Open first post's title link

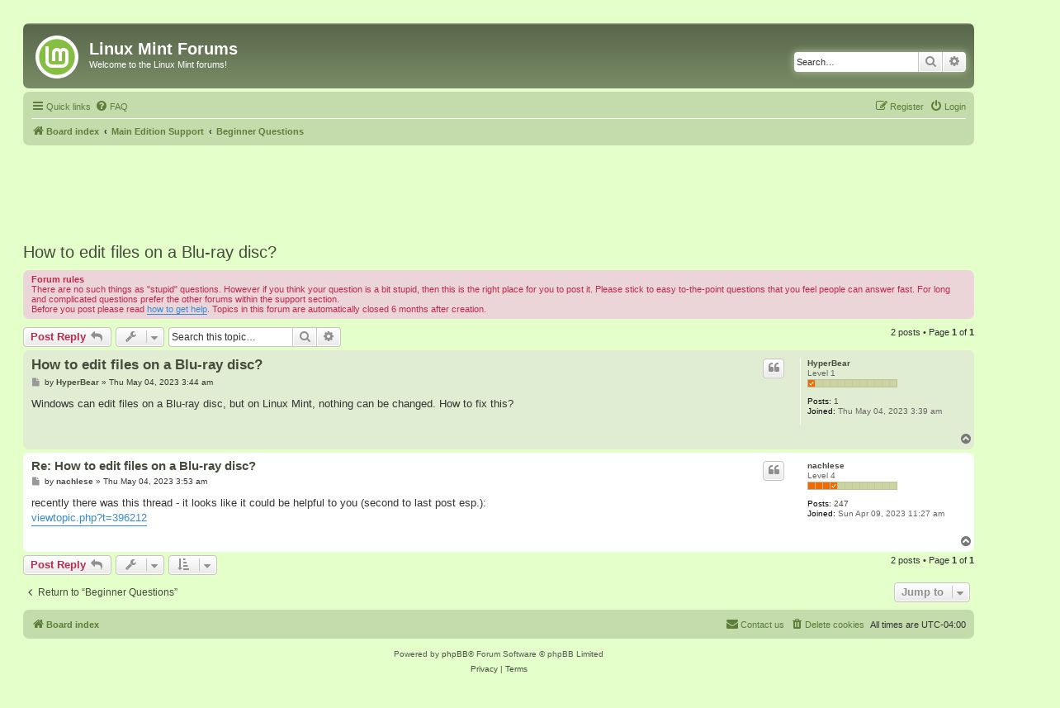point(147,364)
